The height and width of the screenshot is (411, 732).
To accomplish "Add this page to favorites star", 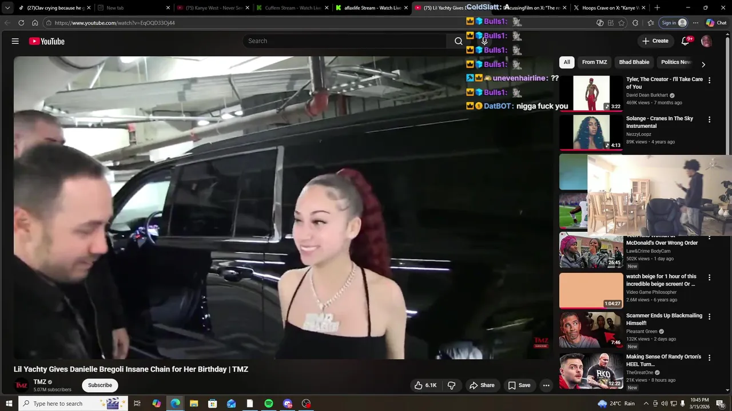I will click(622, 23).
